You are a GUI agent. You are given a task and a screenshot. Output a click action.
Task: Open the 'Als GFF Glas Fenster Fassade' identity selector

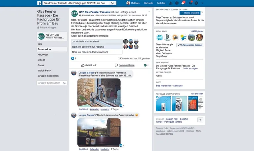click(52, 36)
